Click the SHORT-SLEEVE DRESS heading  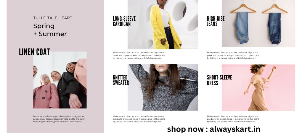coord(219,80)
